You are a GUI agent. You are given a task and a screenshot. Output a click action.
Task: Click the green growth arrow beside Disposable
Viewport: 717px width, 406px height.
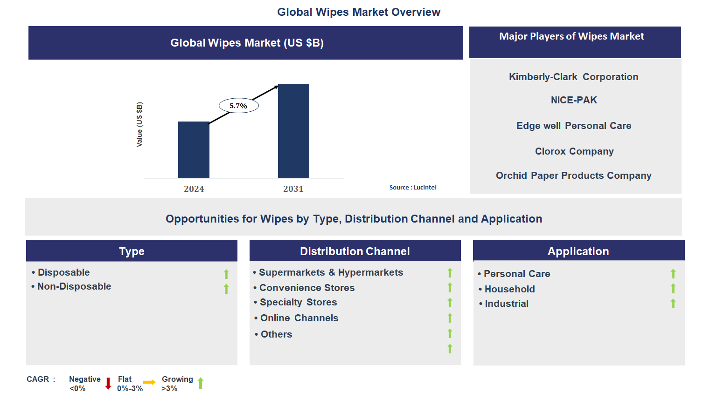point(226,274)
